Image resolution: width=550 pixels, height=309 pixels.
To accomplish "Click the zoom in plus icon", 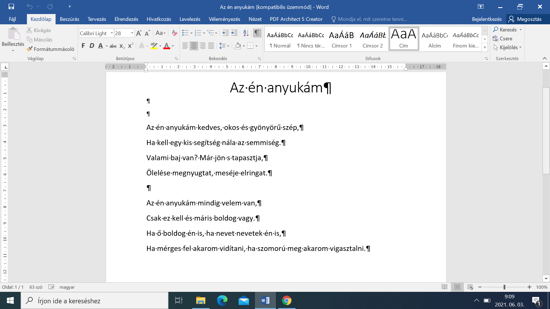I will (529, 287).
